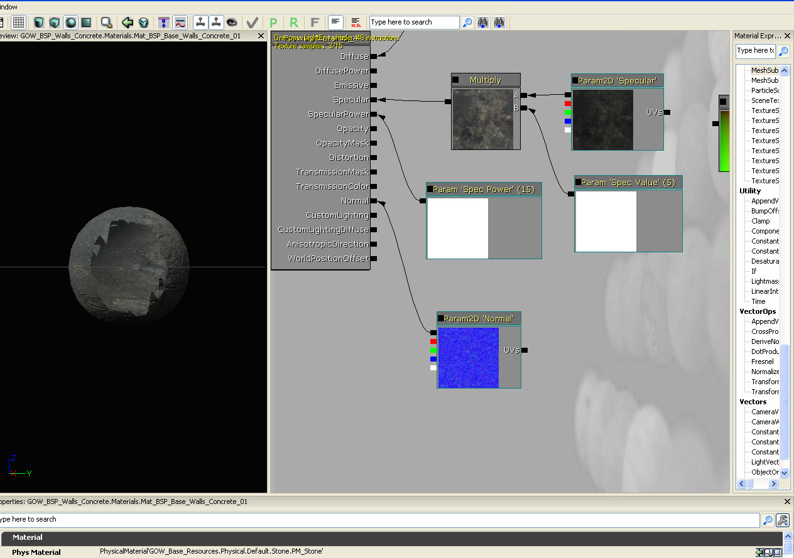Viewport: 794px width, 558px height.
Task: Click the Opacity input connector
Action: (x=374, y=129)
